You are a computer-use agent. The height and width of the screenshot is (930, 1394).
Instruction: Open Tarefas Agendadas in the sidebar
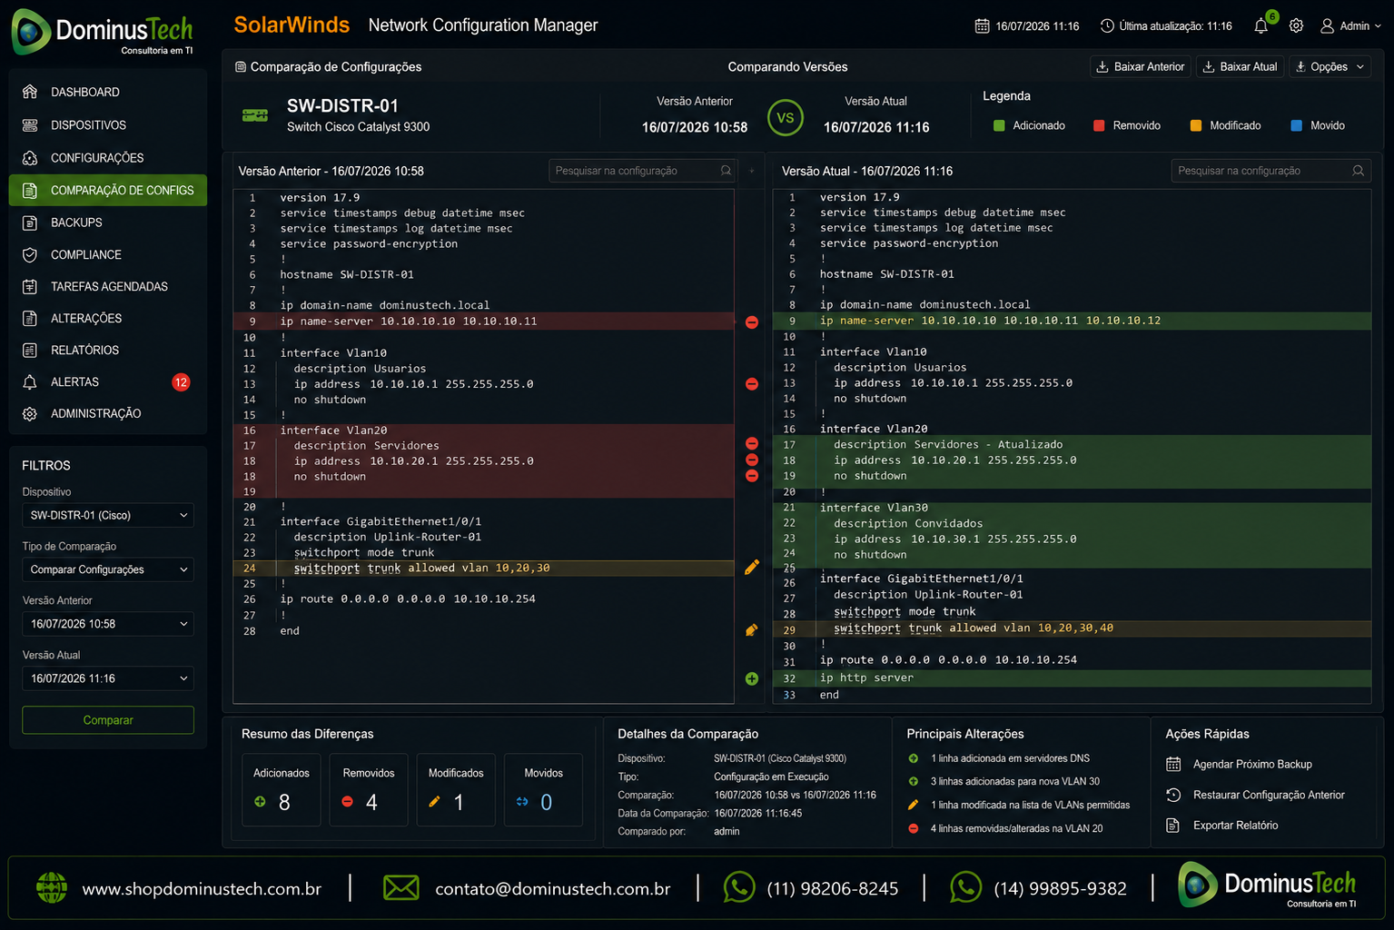(108, 287)
